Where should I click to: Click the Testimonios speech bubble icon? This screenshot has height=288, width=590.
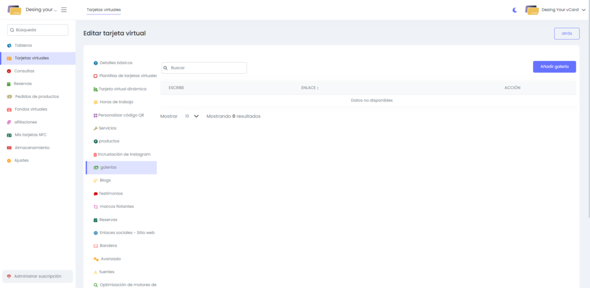pyautogui.click(x=96, y=194)
